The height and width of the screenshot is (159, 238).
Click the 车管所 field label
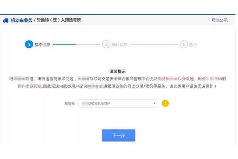[x=70, y=104]
